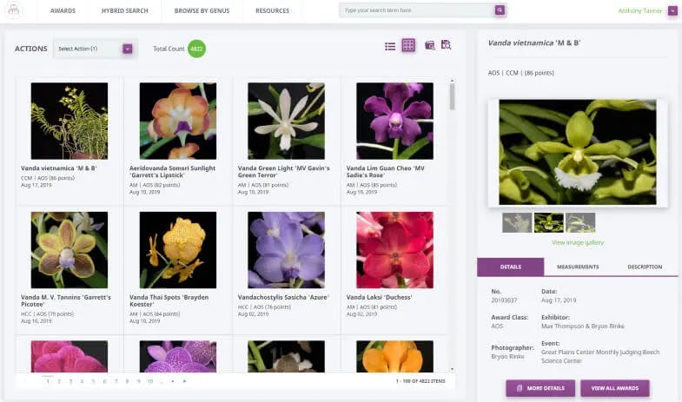Open partially visible pink orchid thumbnail
Image resolution: width=682 pixels, height=402 pixels.
click(70, 356)
